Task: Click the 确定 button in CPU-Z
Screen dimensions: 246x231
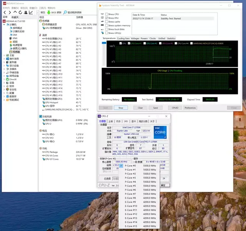Action: (x=165, y=185)
